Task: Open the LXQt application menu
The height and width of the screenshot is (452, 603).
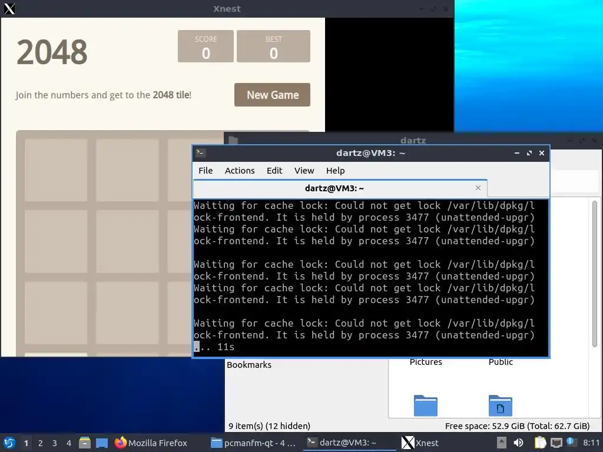Action: click(9, 443)
